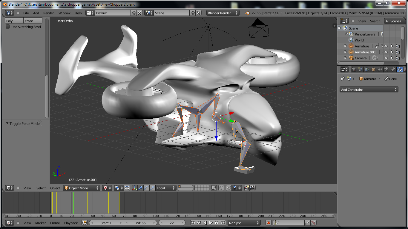Click the delete screen layout X icon
The height and width of the screenshot is (229, 408).
(139, 13)
